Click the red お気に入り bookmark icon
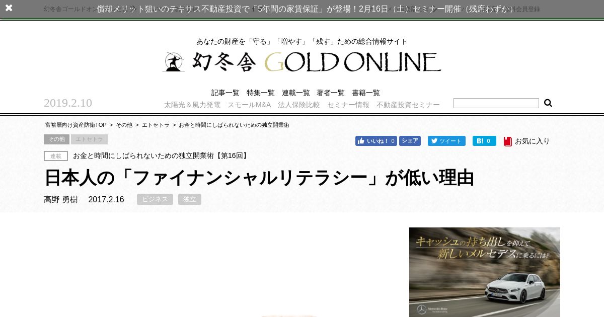 pyautogui.click(x=508, y=141)
